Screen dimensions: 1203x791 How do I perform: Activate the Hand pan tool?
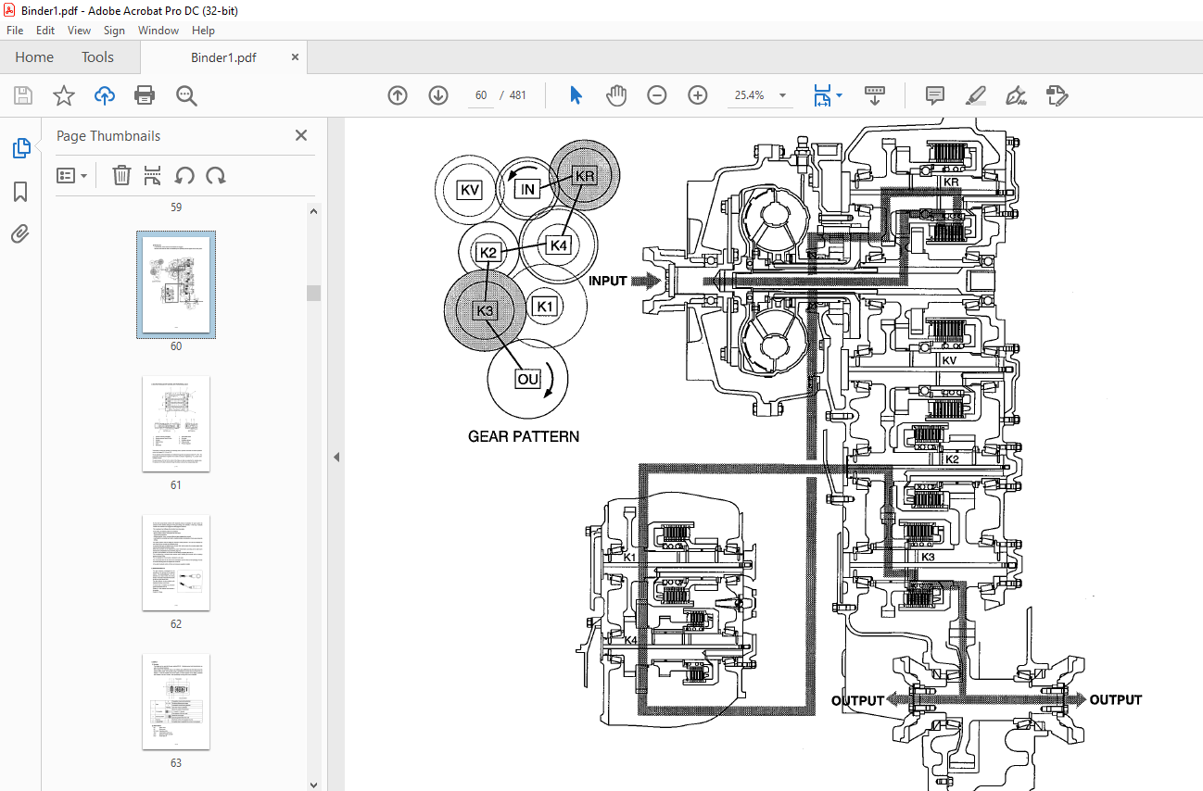(x=616, y=95)
